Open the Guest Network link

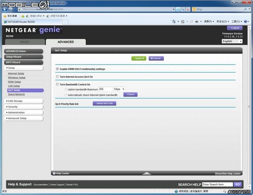[16, 95]
